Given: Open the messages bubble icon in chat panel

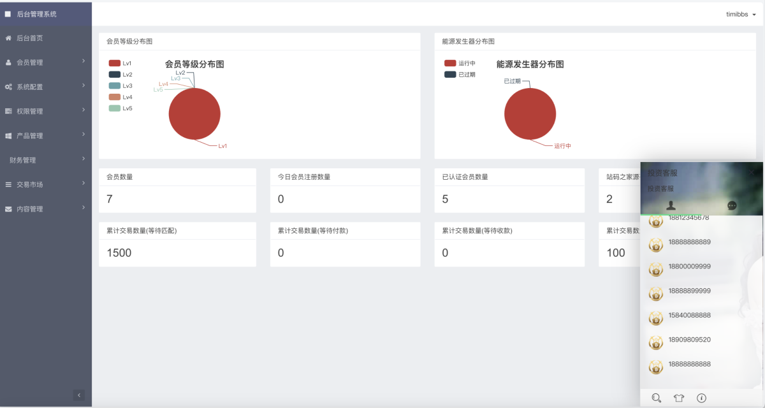Looking at the screenshot, I should (732, 206).
